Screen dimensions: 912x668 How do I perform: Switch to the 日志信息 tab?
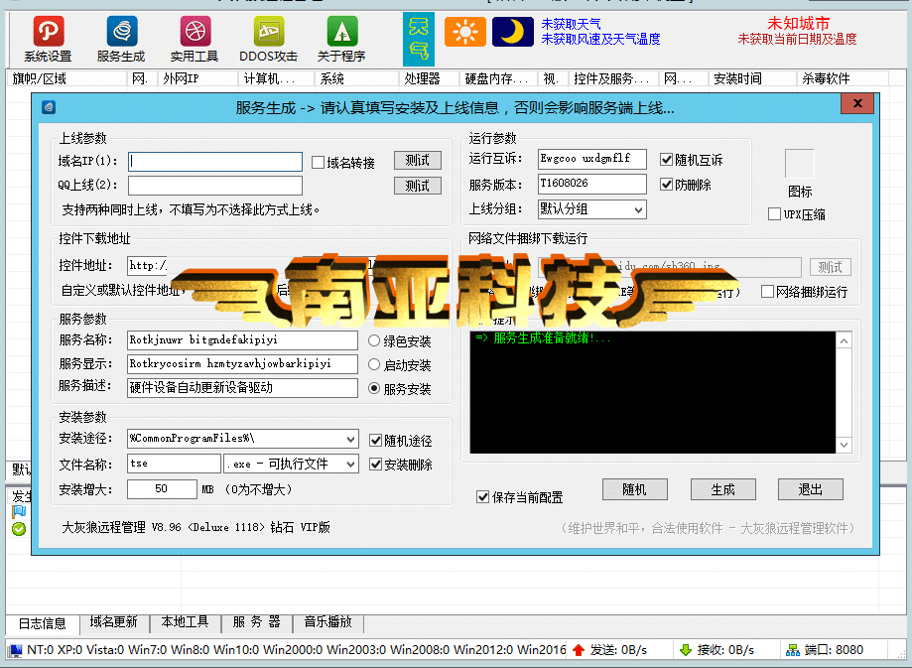click(x=43, y=623)
